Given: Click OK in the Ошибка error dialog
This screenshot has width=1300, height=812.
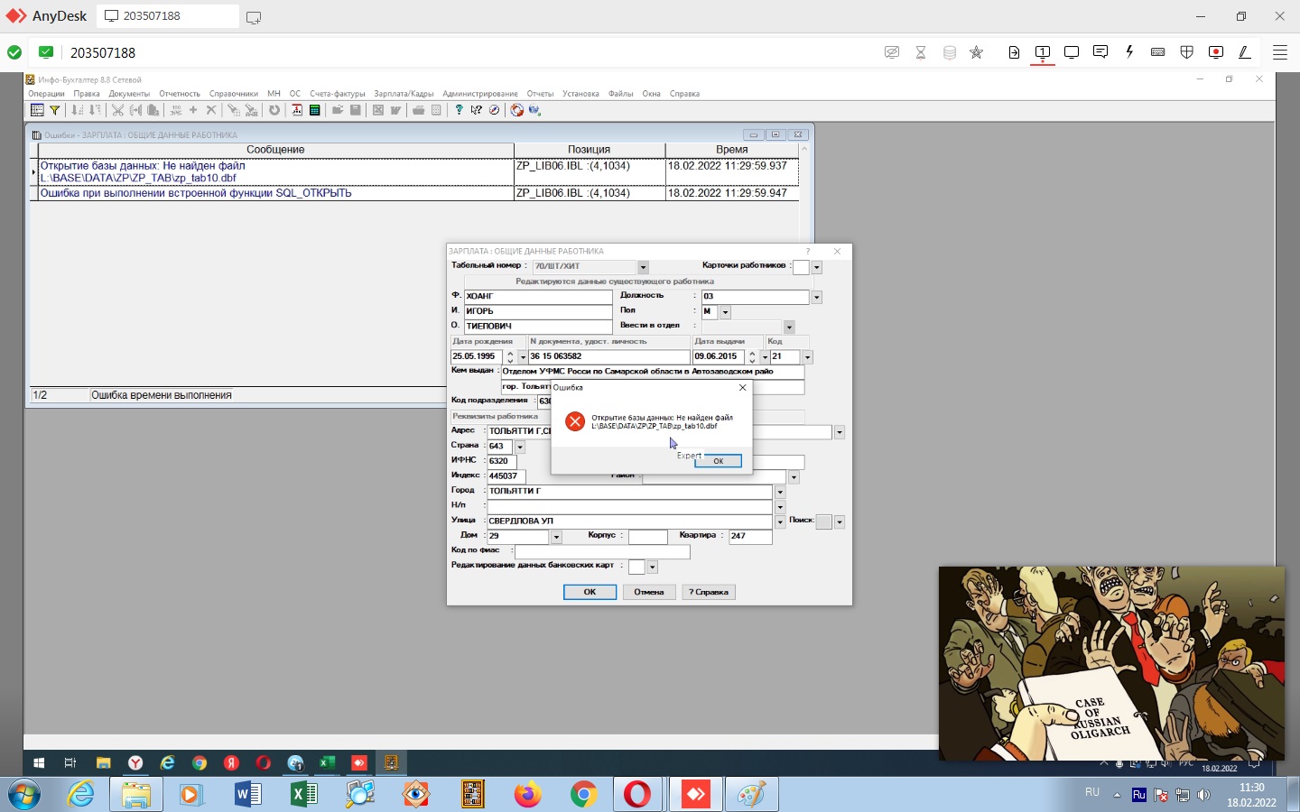Looking at the screenshot, I should pyautogui.click(x=718, y=461).
